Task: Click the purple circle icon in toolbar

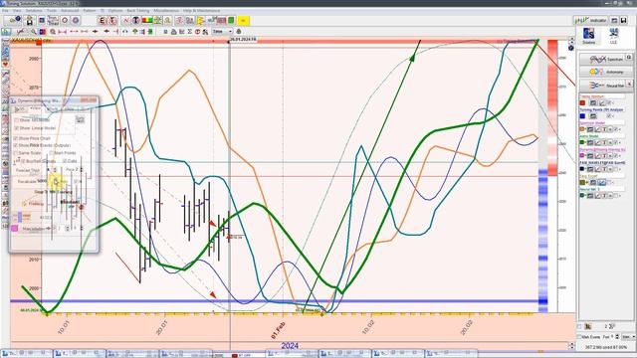Action: point(76,20)
